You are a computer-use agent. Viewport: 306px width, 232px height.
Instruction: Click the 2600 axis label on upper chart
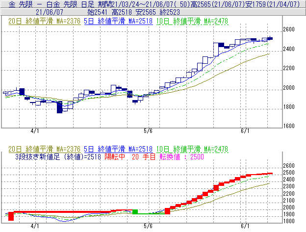tap(289, 29)
